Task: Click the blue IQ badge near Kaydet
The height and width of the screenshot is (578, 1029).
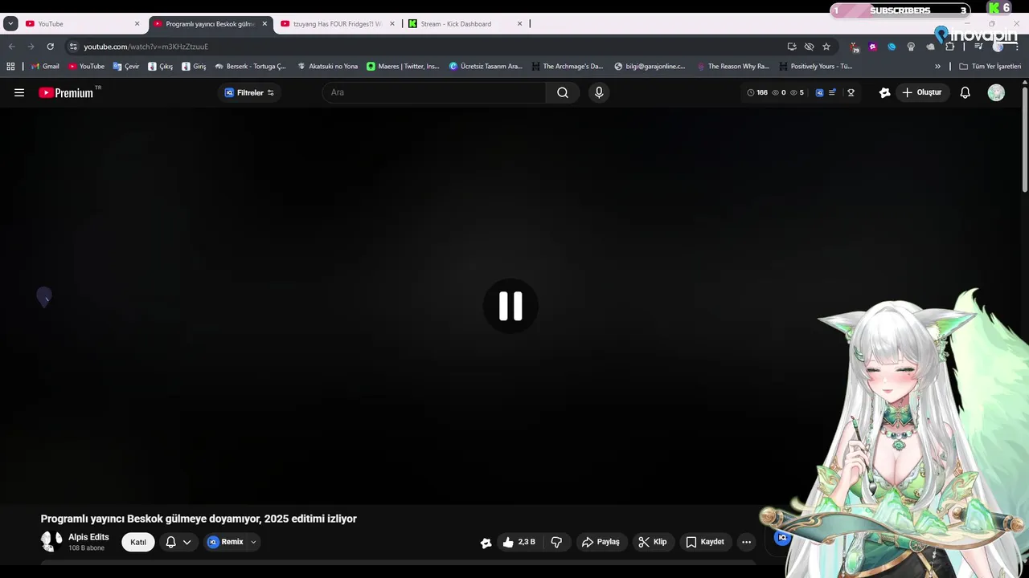Action: (x=782, y=537)
